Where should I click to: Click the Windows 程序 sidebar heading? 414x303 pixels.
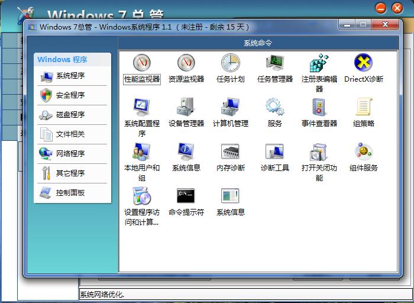62,60
